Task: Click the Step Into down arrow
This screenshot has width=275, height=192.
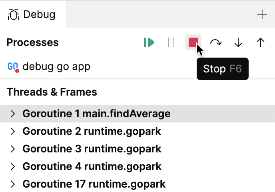Action: tap(238, 42)
